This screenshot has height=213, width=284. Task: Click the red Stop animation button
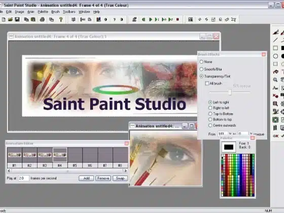[177, 19]
